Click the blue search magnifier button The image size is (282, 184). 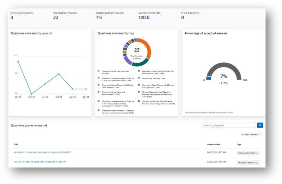coord(260,125)
